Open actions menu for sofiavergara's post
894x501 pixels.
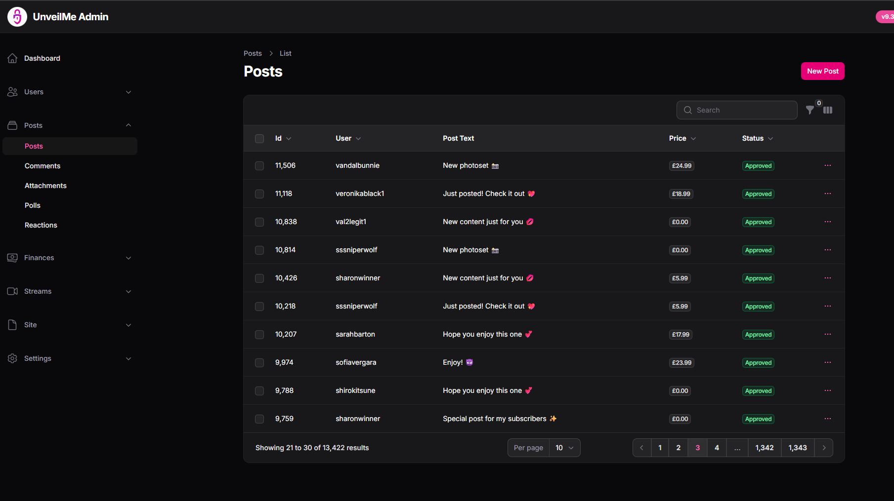(827, 362)
